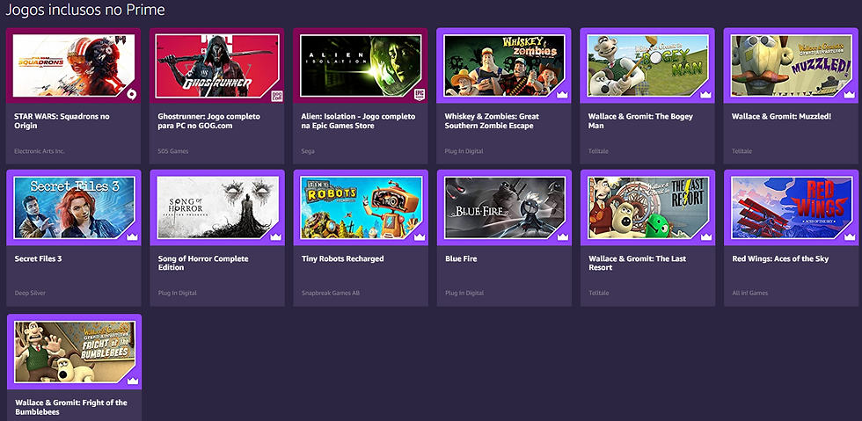Select the title 'STAR WARS: Squadrons no Origin'
The width and height of the screenshot is (862, 421).
pyautogui.click(x=62, y=121)
